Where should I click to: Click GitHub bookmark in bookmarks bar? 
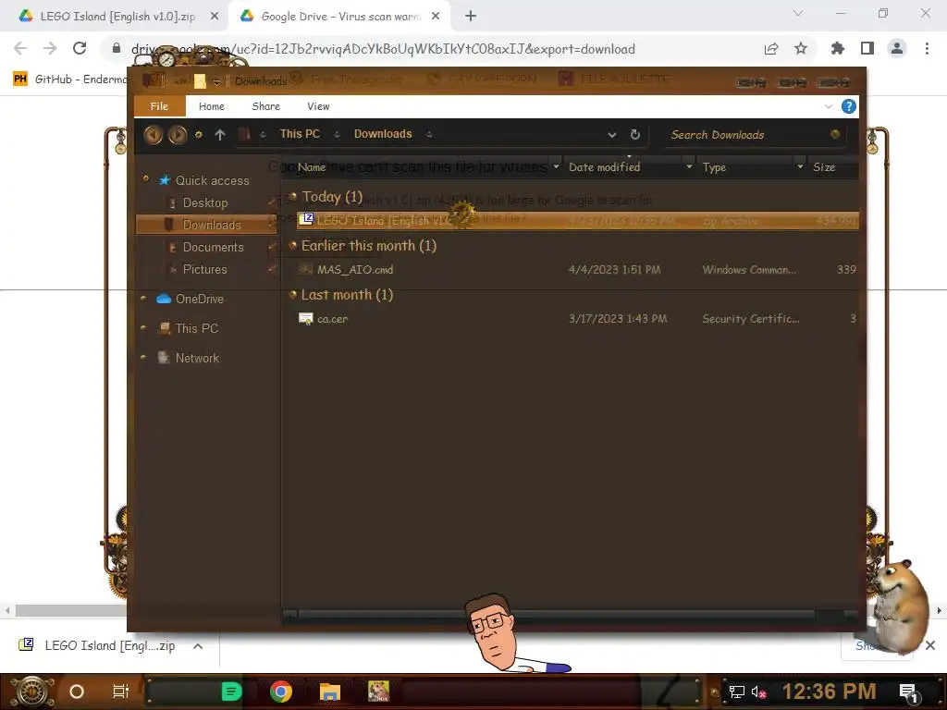pyautogui.click(x=69, y=80)
